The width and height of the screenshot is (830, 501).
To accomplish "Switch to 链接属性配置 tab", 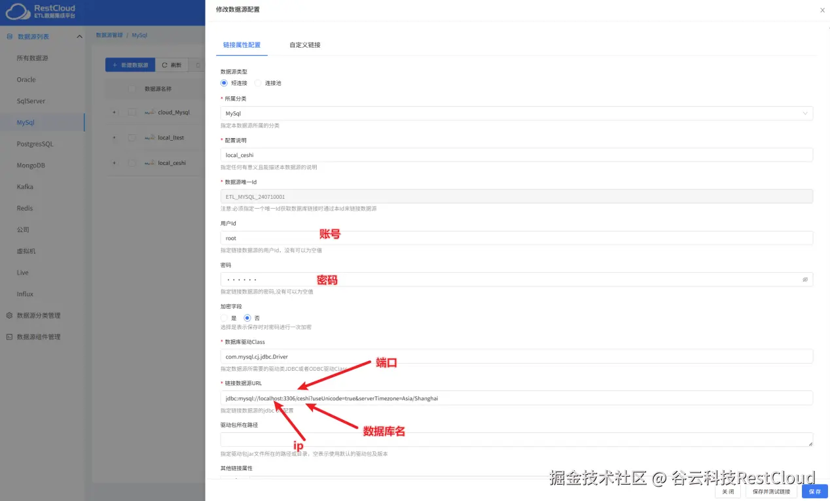I will (242, 45).
